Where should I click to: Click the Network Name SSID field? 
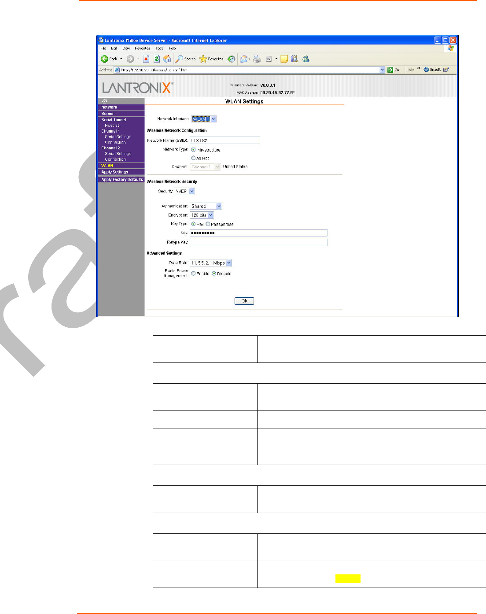point(225,141)
